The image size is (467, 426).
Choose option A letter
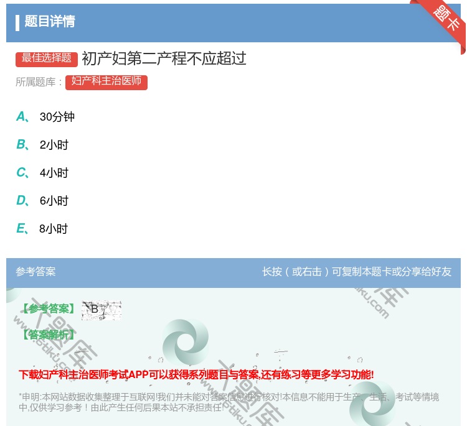pyautogui.click(x=22, y=117)
